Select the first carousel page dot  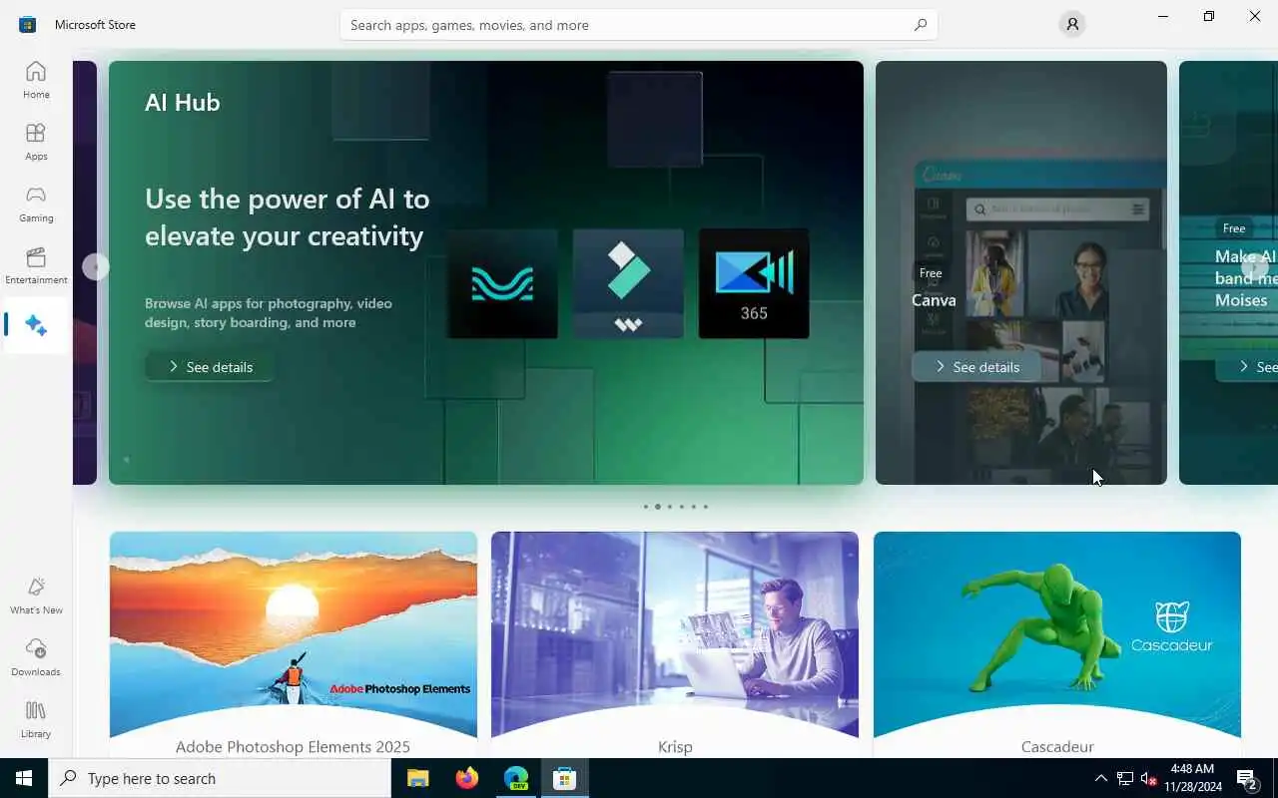[x=646, y=507]
